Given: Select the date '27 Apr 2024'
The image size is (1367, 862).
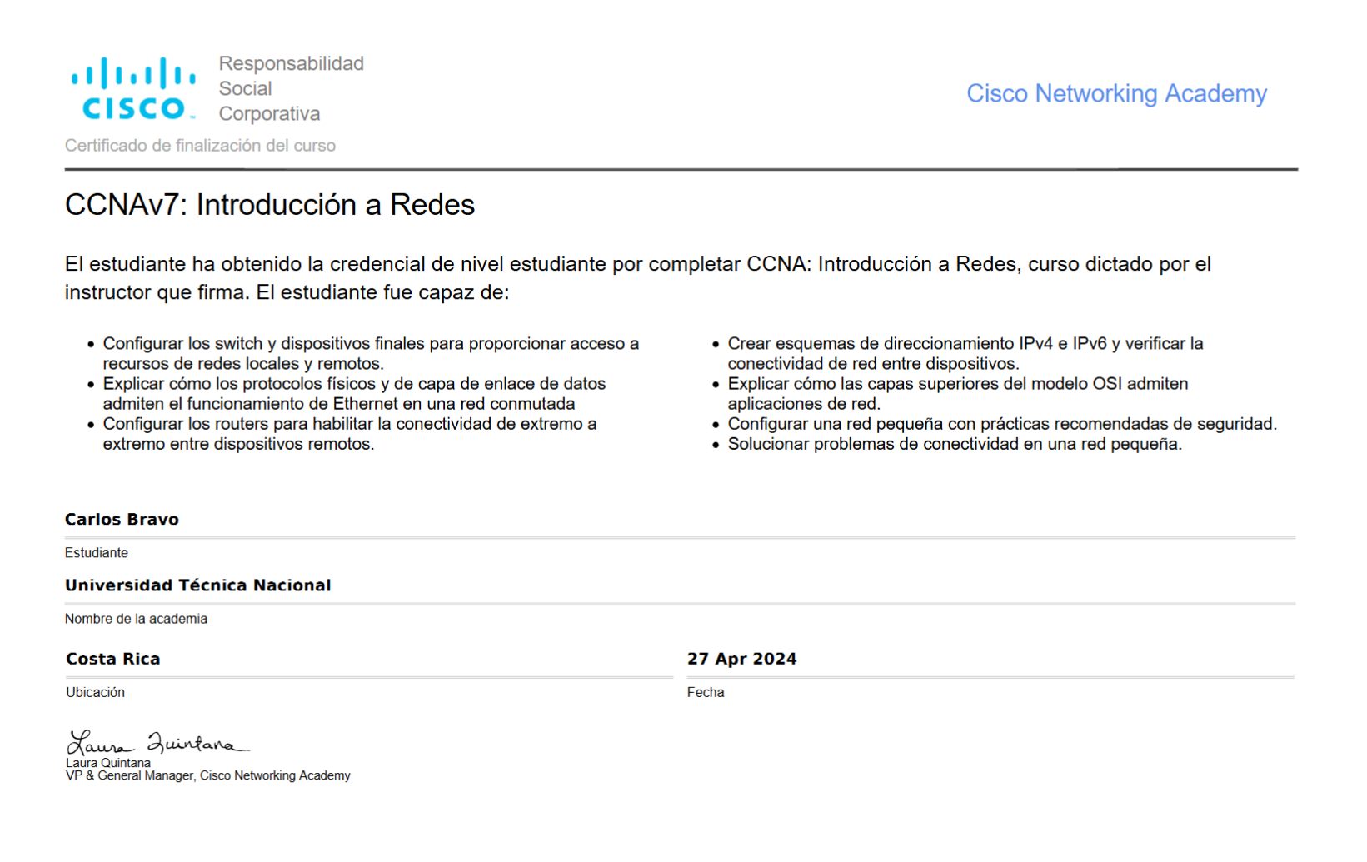Looking at the screenshot, I should (x=741, y=659).
